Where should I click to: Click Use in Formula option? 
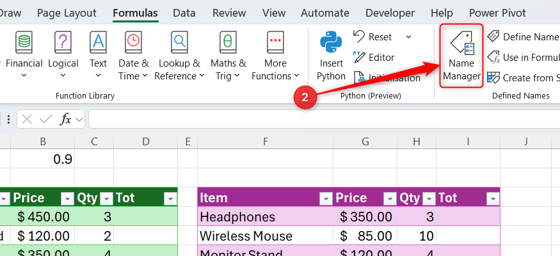click(x=524, y=58)
